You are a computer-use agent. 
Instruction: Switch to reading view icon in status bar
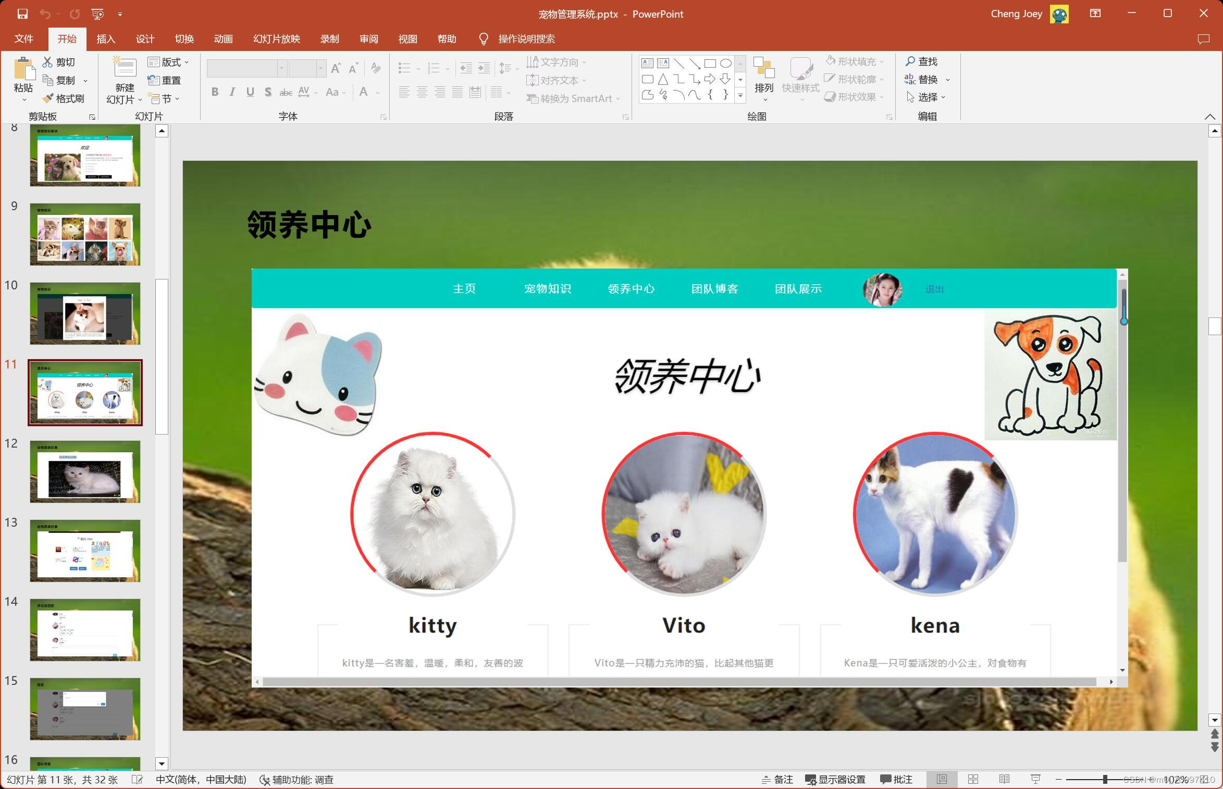[x=1004, y=779]
